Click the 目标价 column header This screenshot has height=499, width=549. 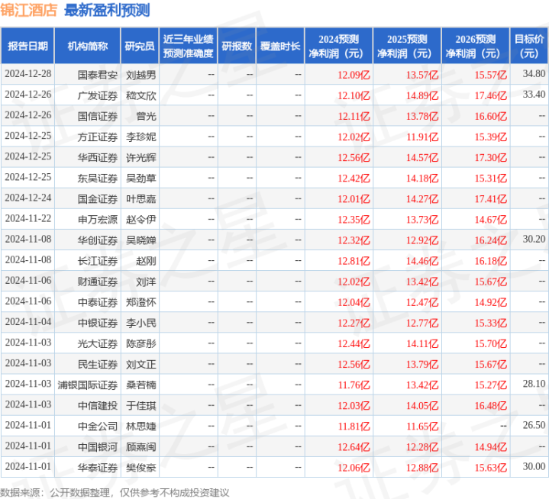(x=529, y=47)
